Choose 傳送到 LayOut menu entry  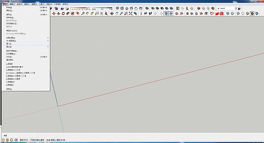click(x=26, y=31)
